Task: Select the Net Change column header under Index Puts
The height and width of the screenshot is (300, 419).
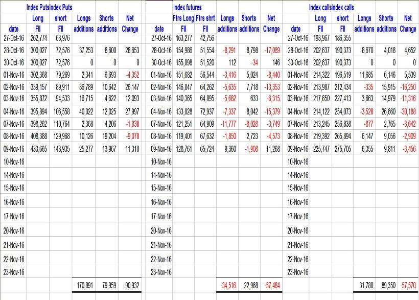Action: pyautogui.click(x=129, y=23)
